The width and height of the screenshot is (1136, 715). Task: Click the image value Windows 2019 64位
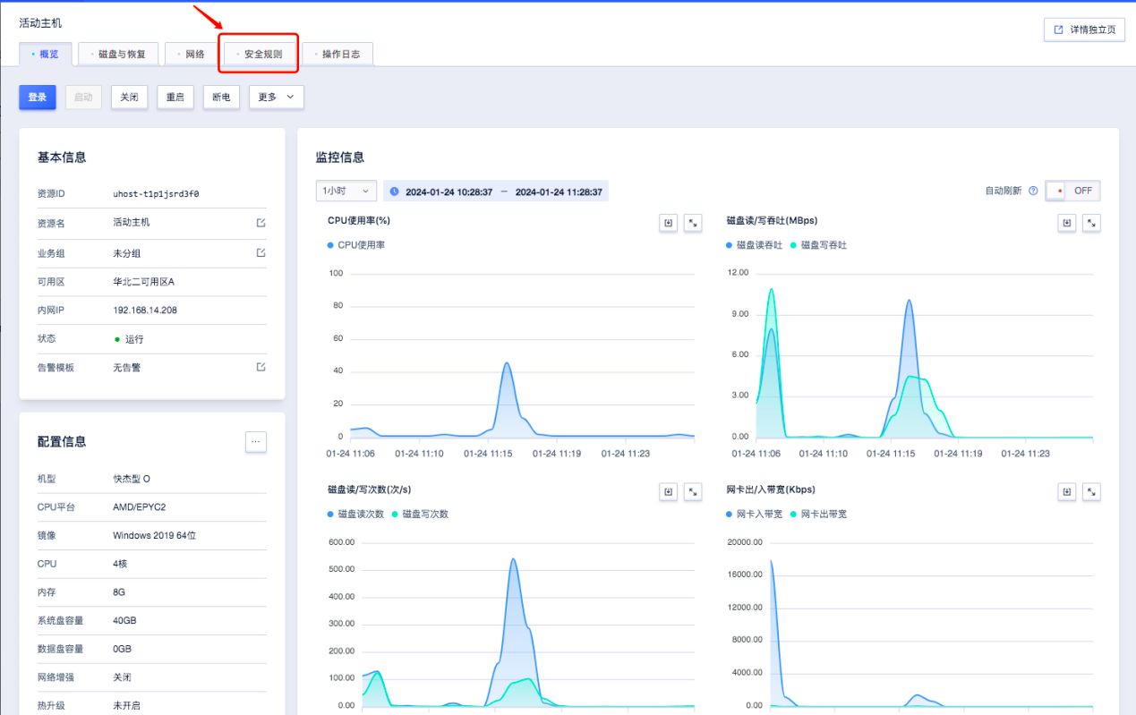point(154,535)
